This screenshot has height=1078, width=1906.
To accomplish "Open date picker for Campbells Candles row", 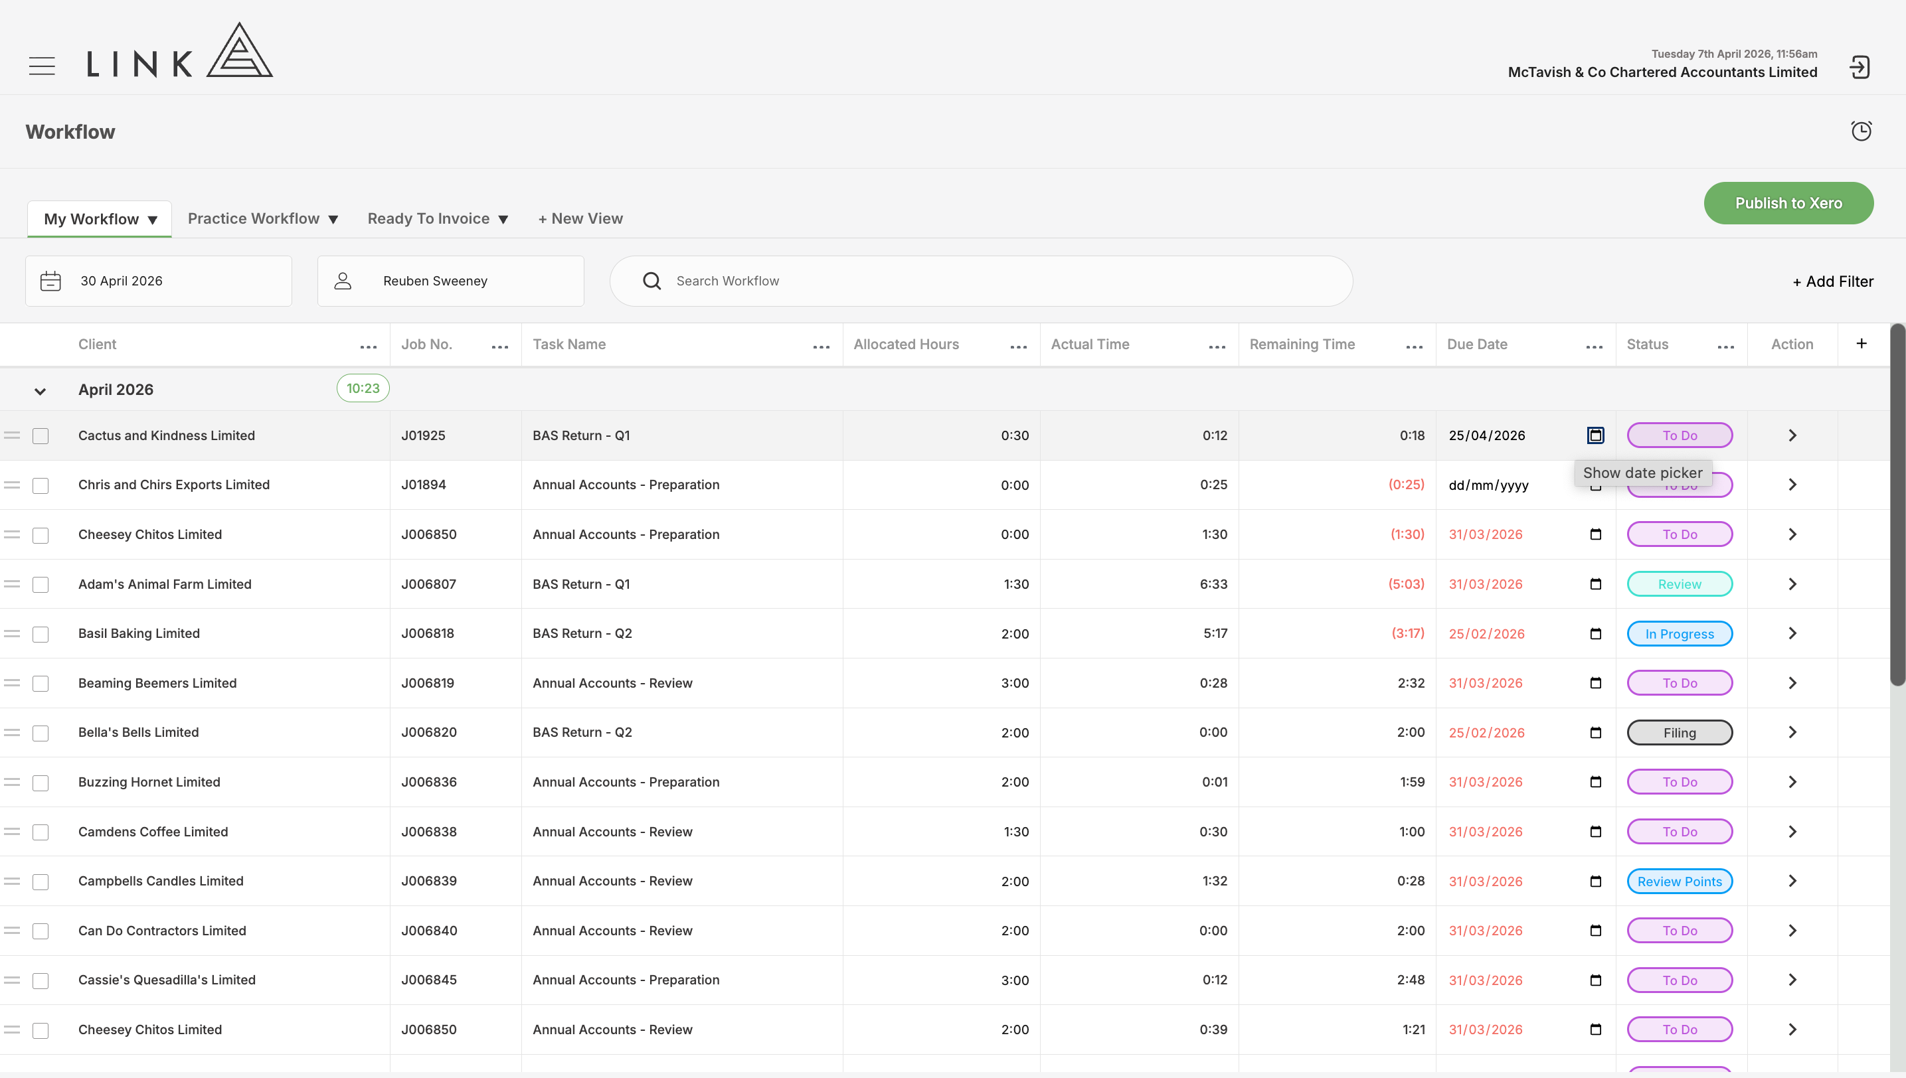I will [x=1596, y=881].
